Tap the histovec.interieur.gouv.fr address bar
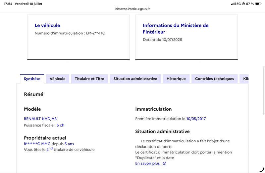The image size is (265, 173). pyautogui.click(x=132, y=9)
